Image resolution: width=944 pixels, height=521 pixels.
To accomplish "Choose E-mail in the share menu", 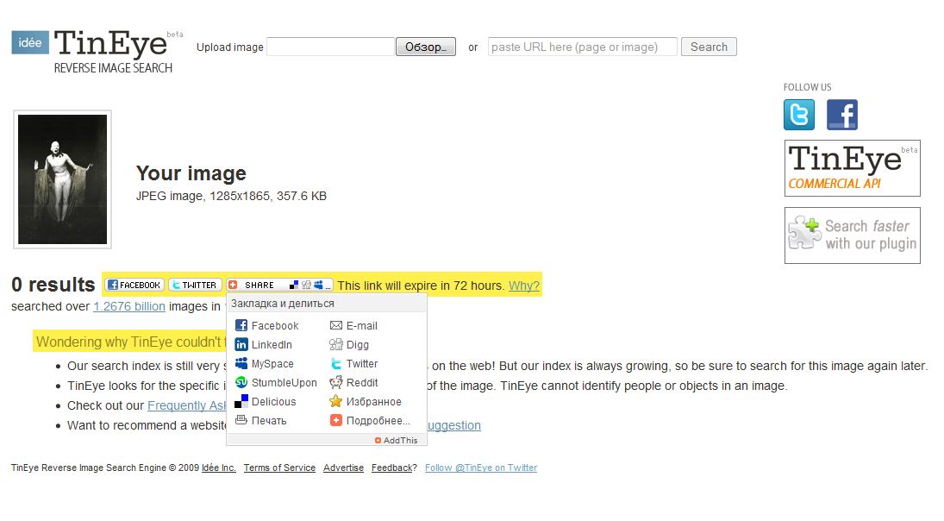I will tap(362, 326).
